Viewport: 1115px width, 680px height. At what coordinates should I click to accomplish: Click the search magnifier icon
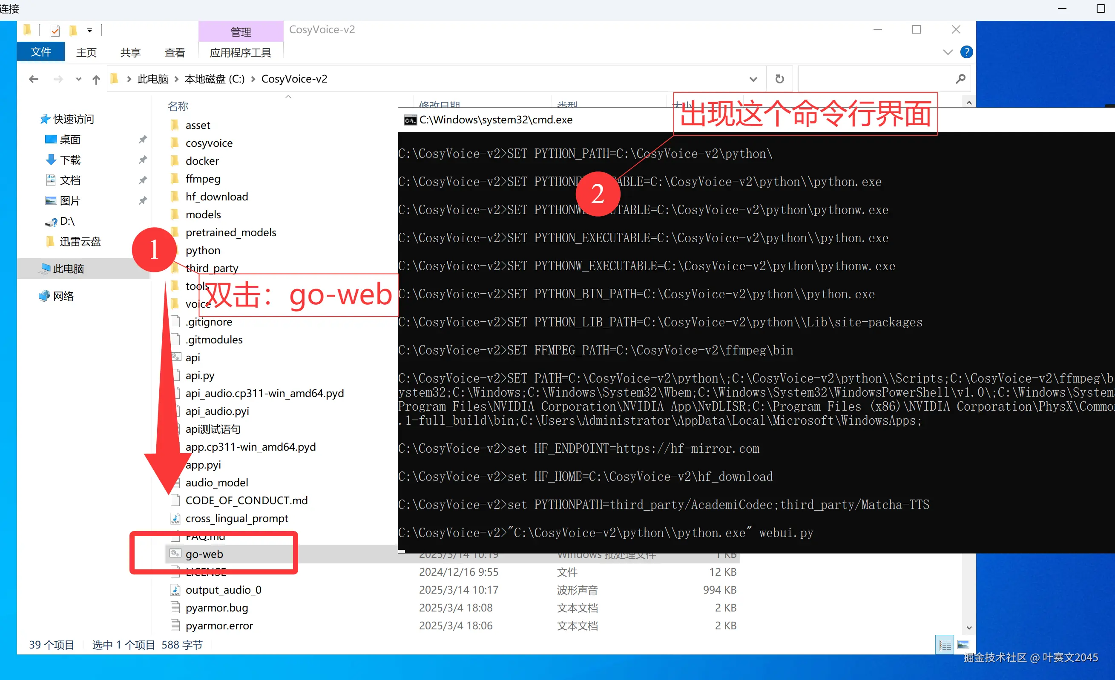click(x=960, y=79)
